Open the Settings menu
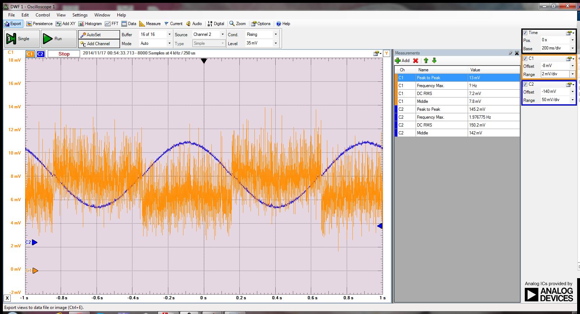580x314 pixels. pyautogui.click(x=80, y=15)
